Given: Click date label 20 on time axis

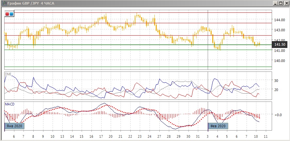Looking at the screenshot, I should 111,136.
